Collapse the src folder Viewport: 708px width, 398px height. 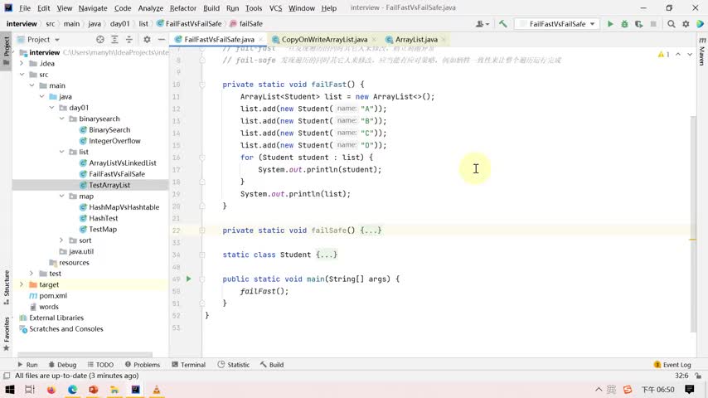point(22,75)
